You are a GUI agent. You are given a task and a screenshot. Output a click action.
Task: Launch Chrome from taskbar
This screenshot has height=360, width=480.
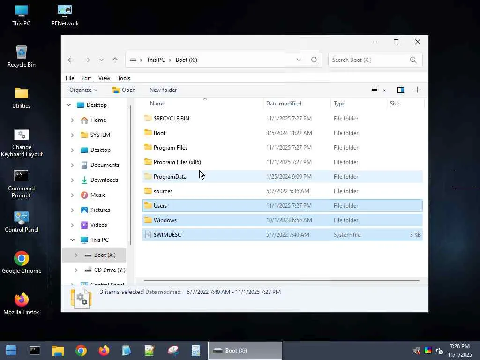point(81,351)
